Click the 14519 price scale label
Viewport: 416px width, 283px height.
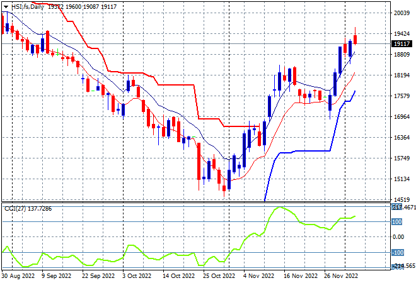(x=402, y=200)
